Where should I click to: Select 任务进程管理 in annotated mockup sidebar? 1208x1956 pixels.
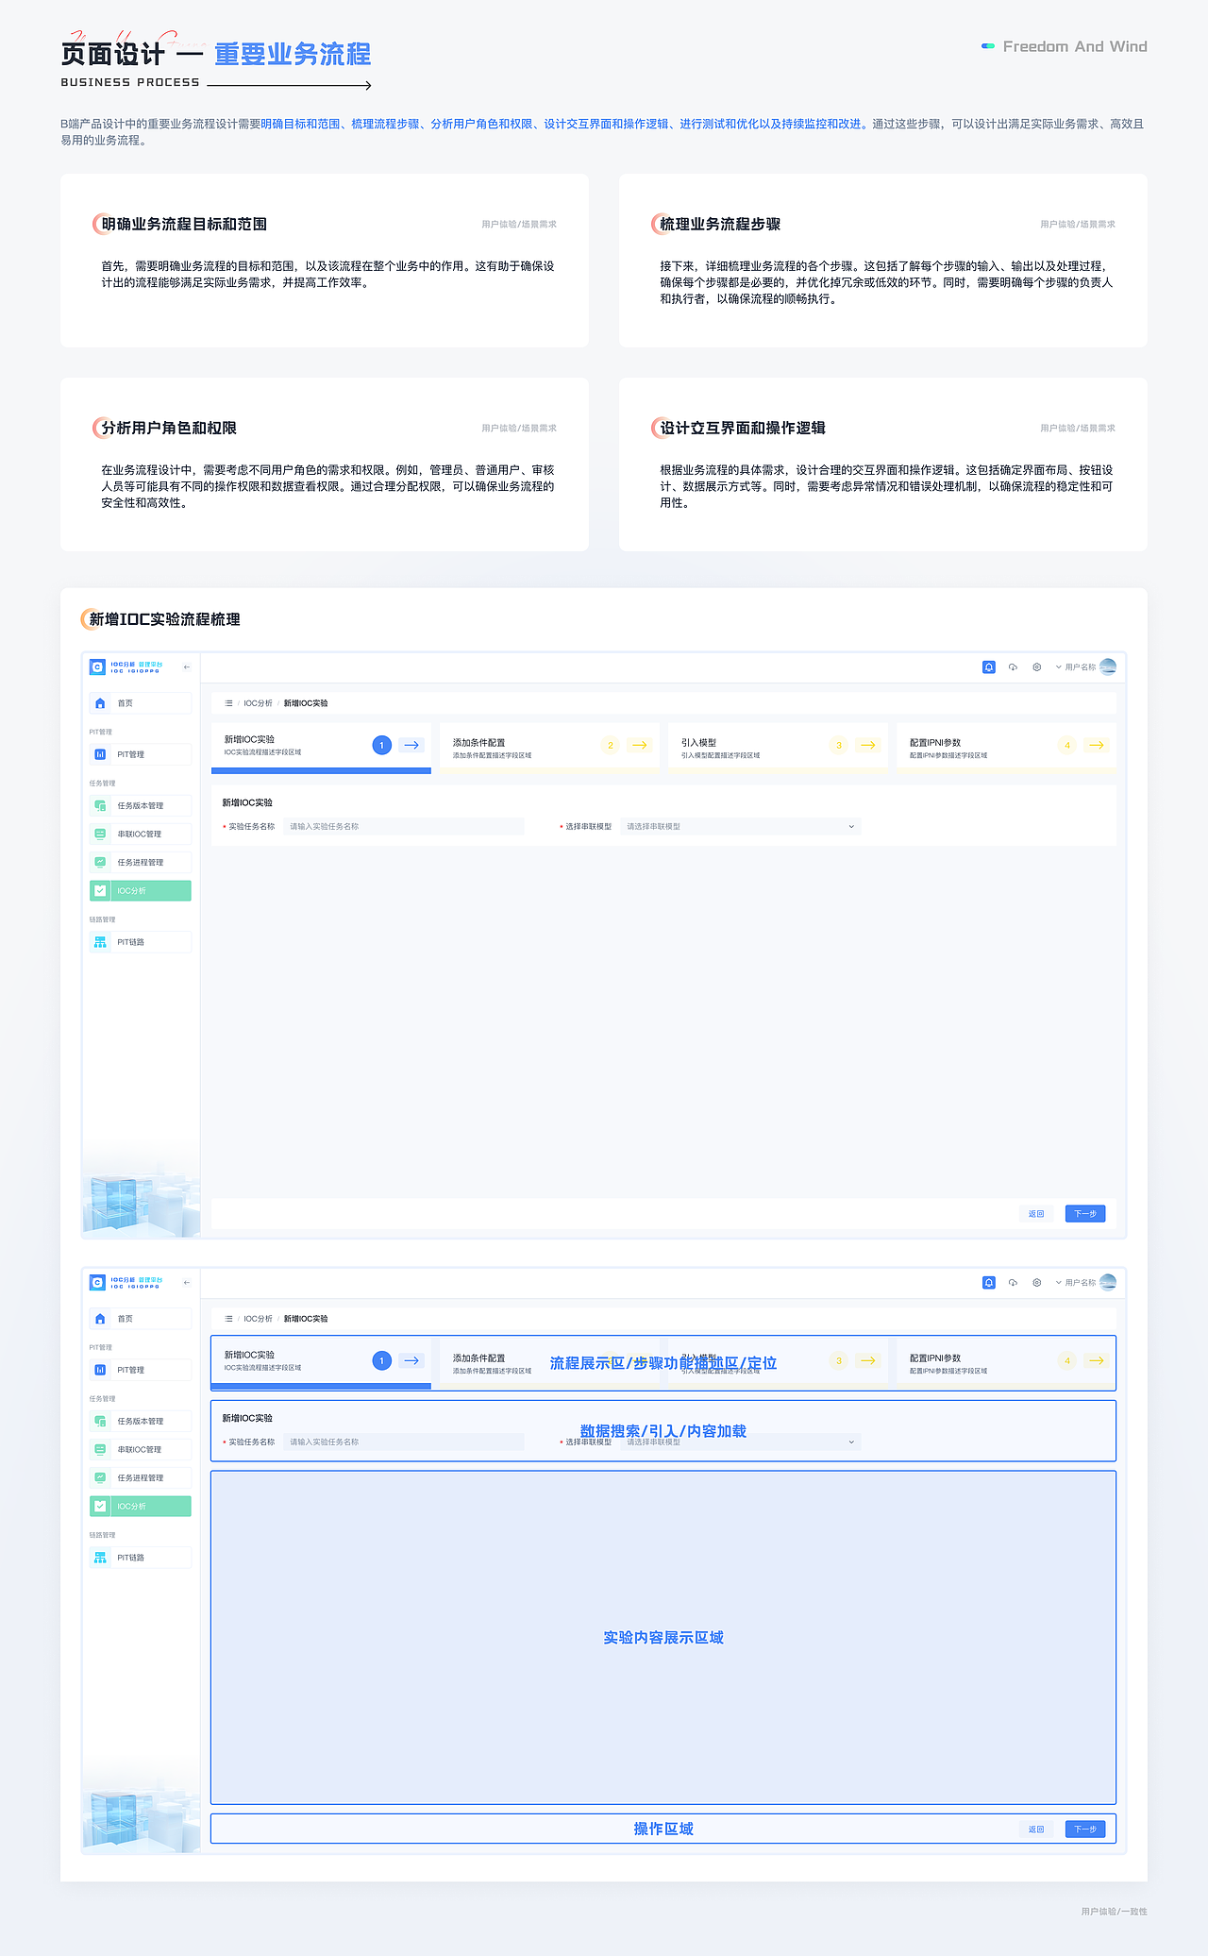(x=141, y=1477)
